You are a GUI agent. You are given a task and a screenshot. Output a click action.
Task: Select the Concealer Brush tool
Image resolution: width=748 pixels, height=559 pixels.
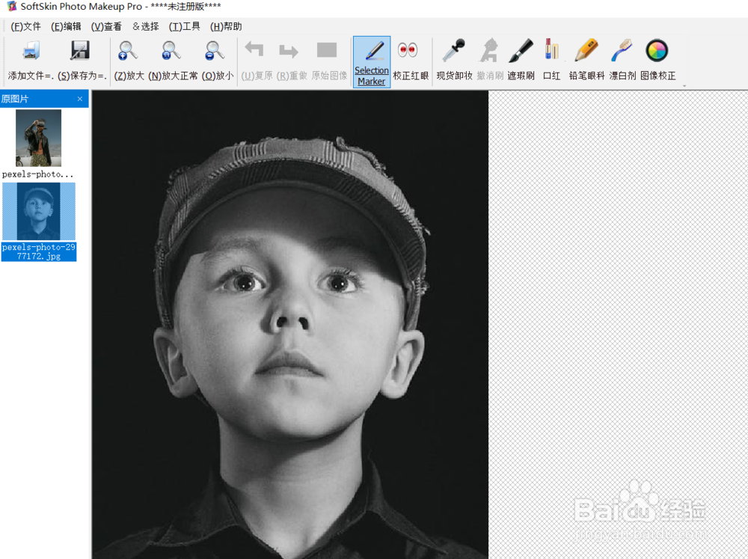tap(521, 51)
